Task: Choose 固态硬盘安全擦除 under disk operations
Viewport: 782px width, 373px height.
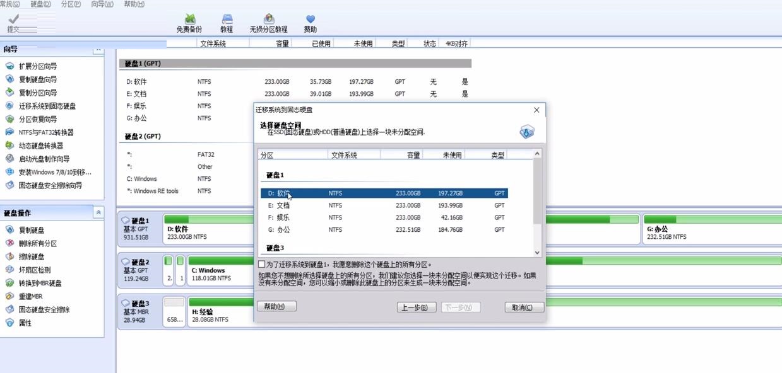Action: point(44,309)
